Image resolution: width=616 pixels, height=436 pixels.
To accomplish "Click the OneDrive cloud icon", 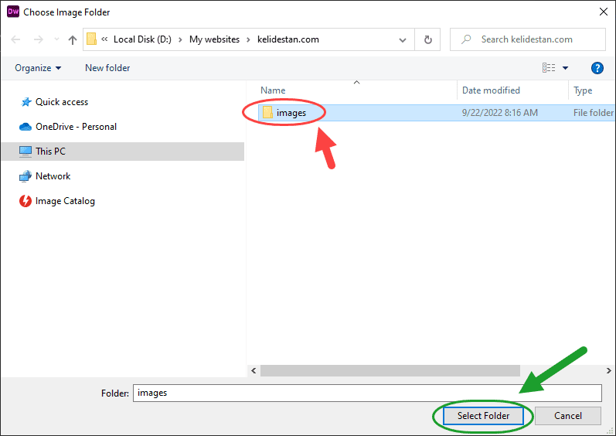I will point(26,127).
